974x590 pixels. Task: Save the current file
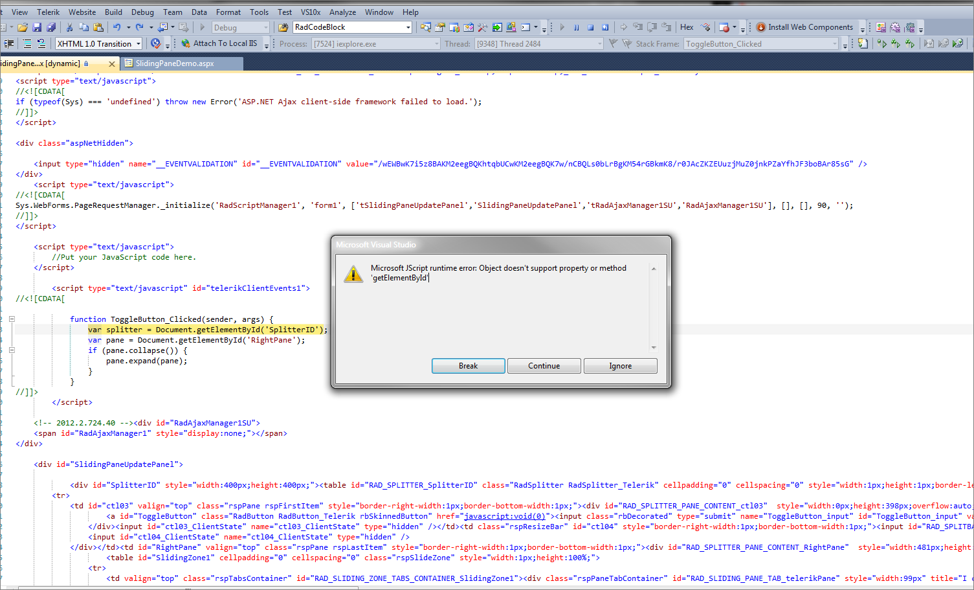(x=37, y=27)
